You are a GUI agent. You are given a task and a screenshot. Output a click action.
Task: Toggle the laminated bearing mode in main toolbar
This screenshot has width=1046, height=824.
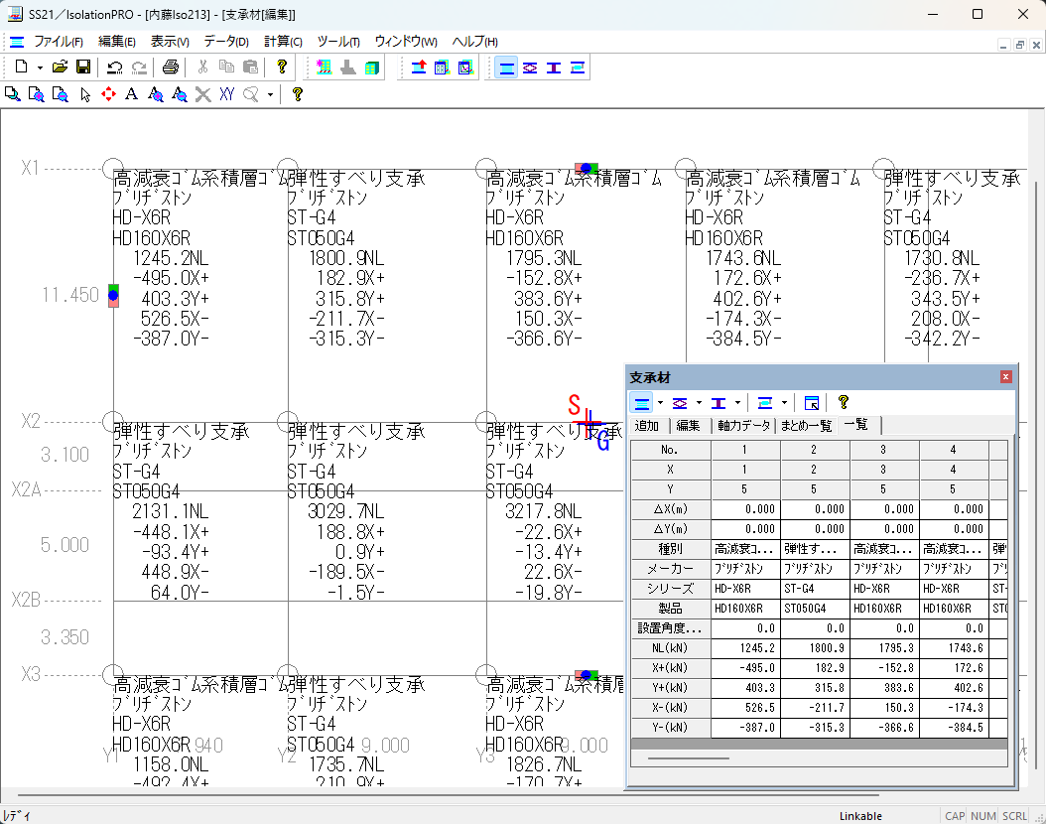point(507,68)
